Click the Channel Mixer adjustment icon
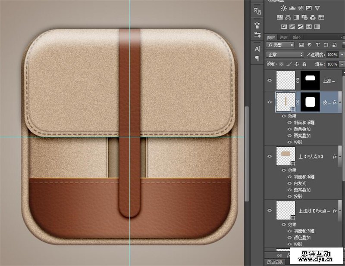 click(x=313, y=18)
